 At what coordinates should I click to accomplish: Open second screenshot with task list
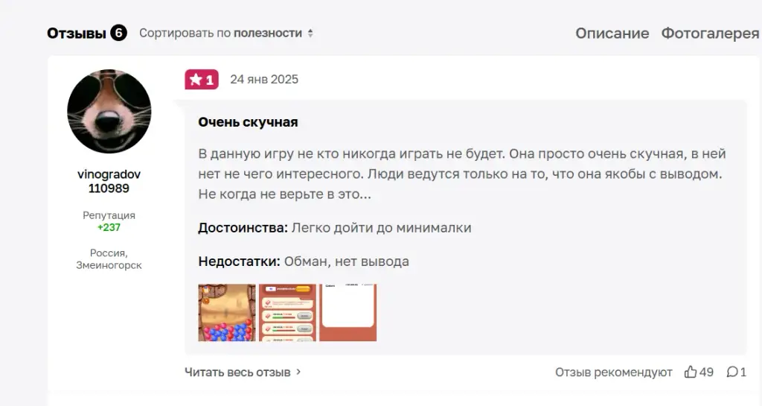[287, 313]
